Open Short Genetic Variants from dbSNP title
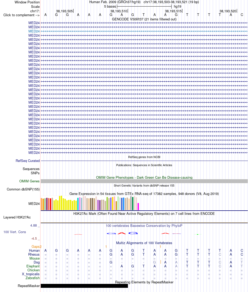 (x=144, y=186)
